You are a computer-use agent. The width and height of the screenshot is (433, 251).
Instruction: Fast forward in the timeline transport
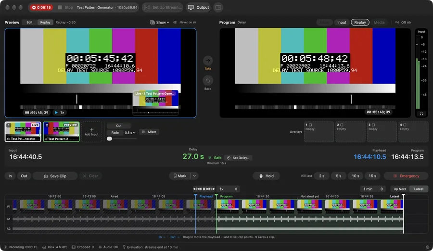[x=208, y=189]
